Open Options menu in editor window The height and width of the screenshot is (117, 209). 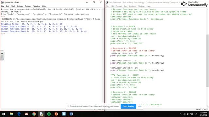132,6
